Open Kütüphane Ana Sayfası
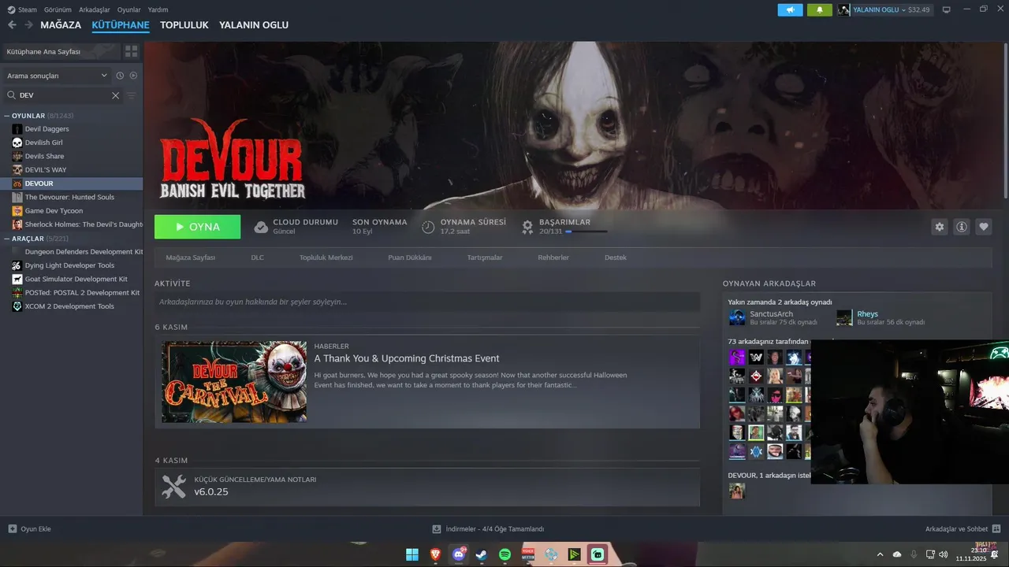 pyautogui.click(x=61, y=51)
